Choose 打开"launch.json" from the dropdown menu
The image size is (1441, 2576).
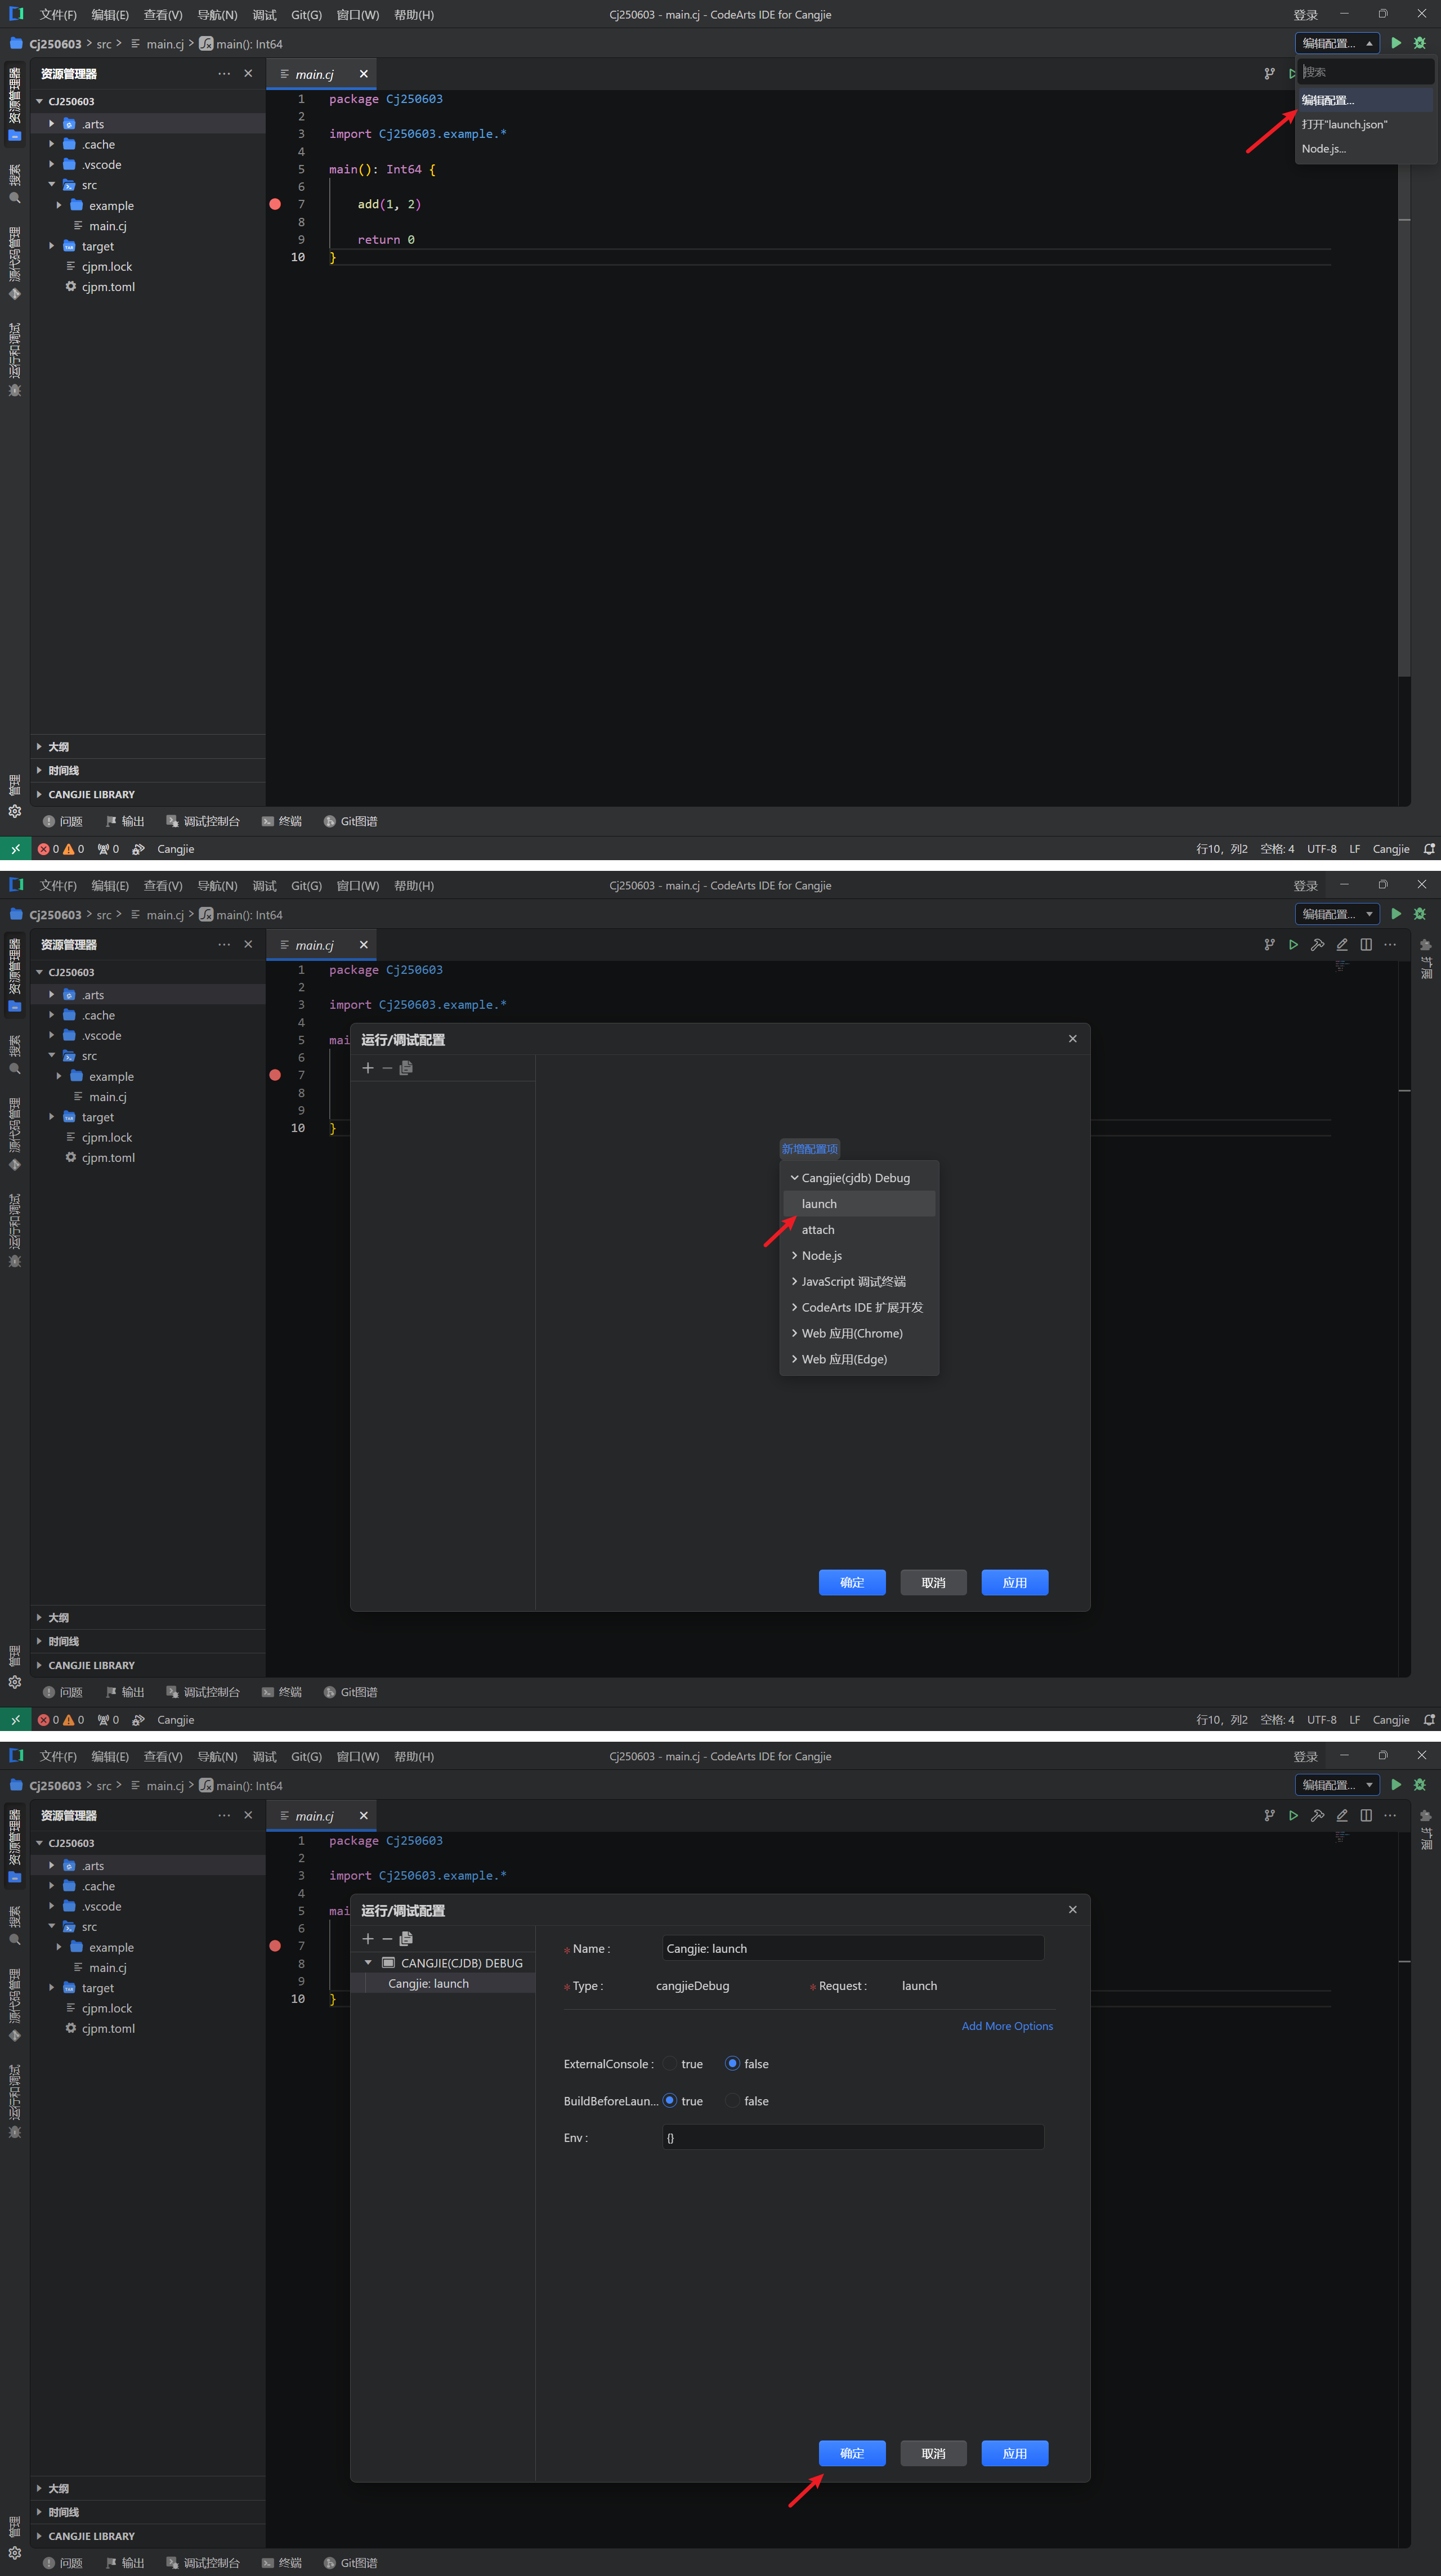(1344, 124)
